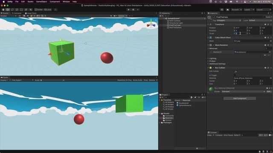The width and height of the screenshot is (273, 153).
Task: Select the Rotate tool in toolbar
Action: pos(12,10)
